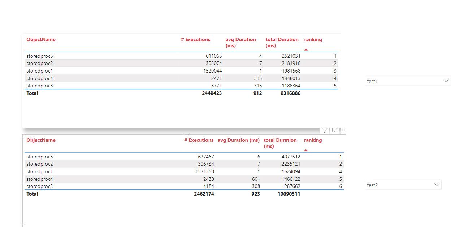Click the total executions 2462174
The height and width of the screenshot is (227, 451).
click(204, 194)
